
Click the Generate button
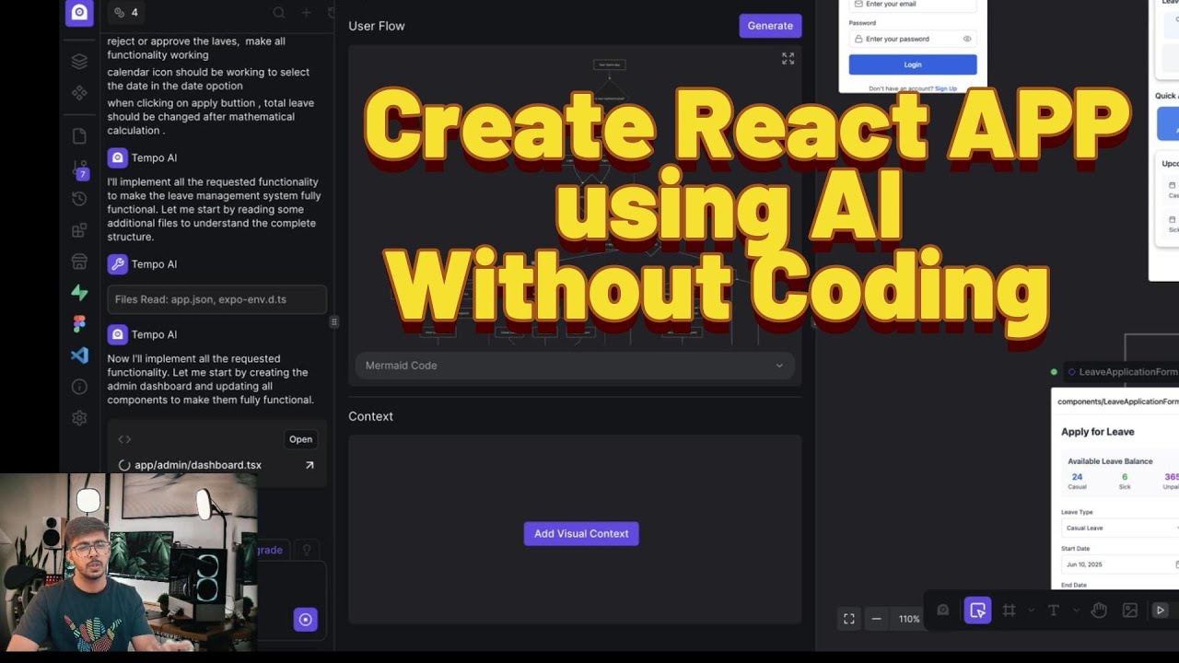click(x=770, y=26)
